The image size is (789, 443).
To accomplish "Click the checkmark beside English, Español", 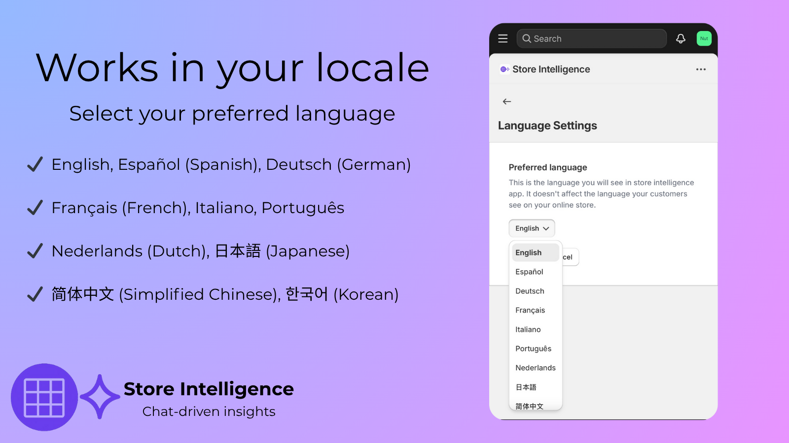I will point(35,164).
